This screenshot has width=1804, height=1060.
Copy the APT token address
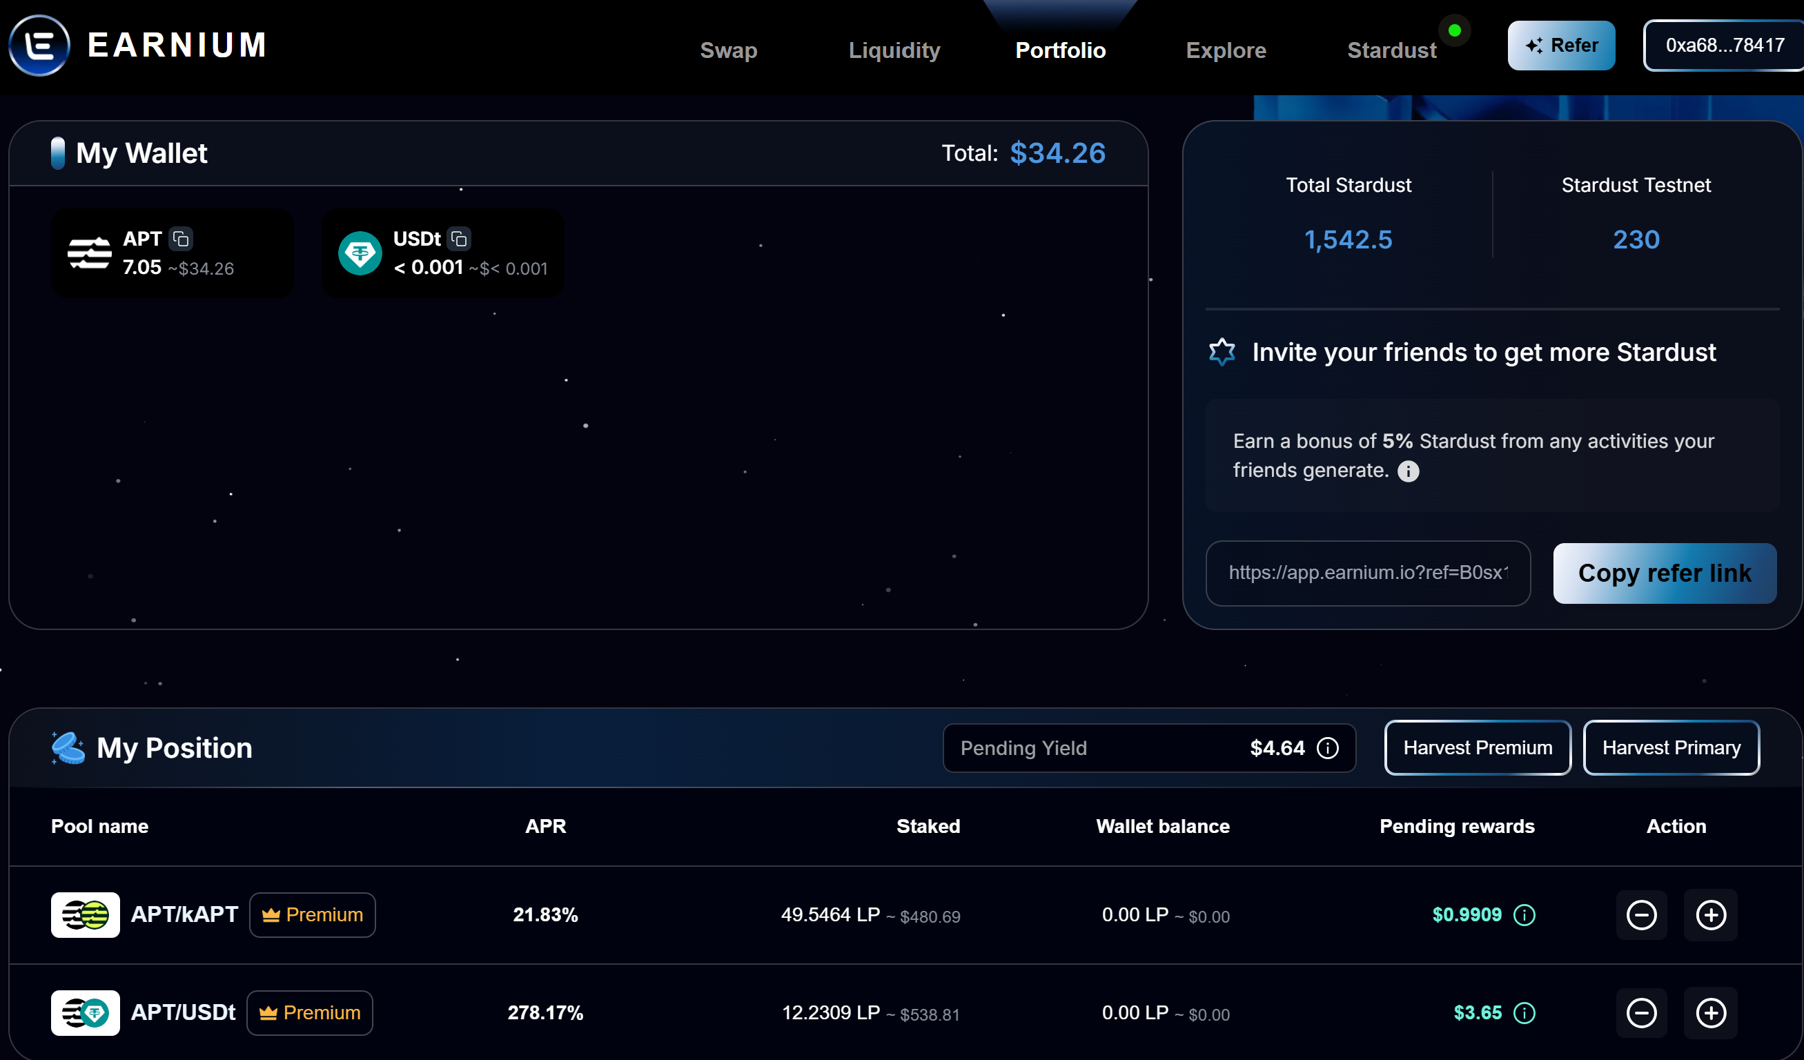click(181, 239)
